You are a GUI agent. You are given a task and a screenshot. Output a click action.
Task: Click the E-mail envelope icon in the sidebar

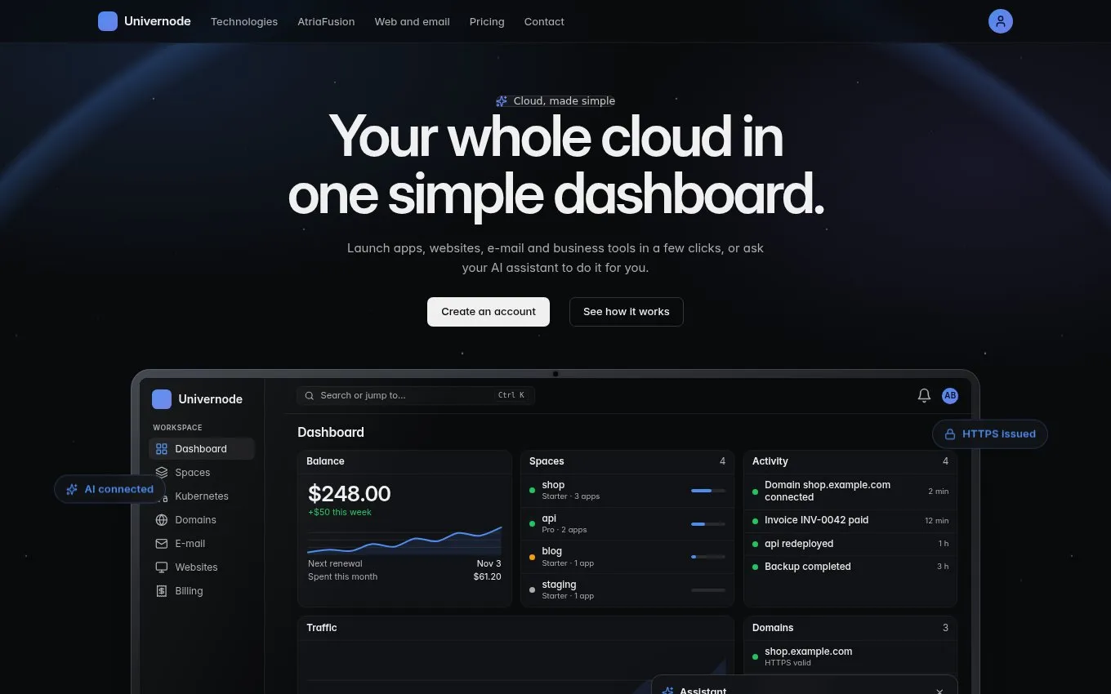(161, 544)
